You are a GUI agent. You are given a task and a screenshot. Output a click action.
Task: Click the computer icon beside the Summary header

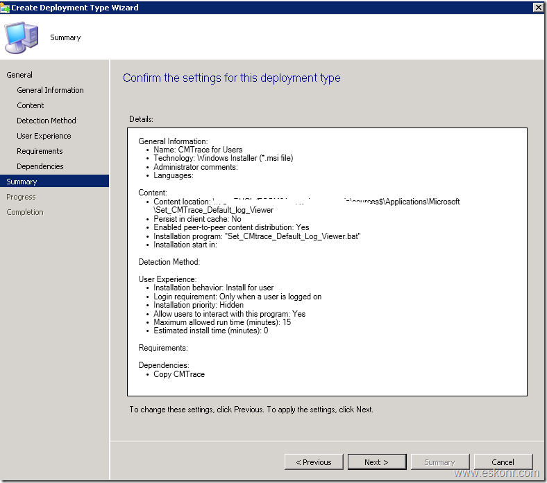tap(22, 37)
